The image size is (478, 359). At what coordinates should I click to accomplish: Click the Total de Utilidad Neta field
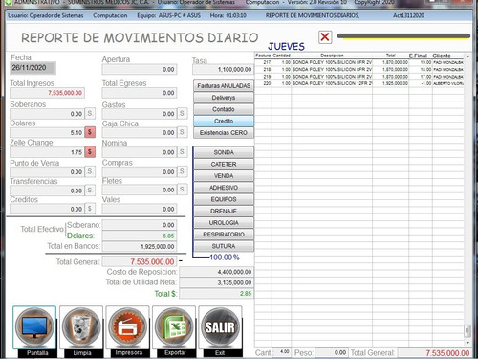tap(216, 282)
